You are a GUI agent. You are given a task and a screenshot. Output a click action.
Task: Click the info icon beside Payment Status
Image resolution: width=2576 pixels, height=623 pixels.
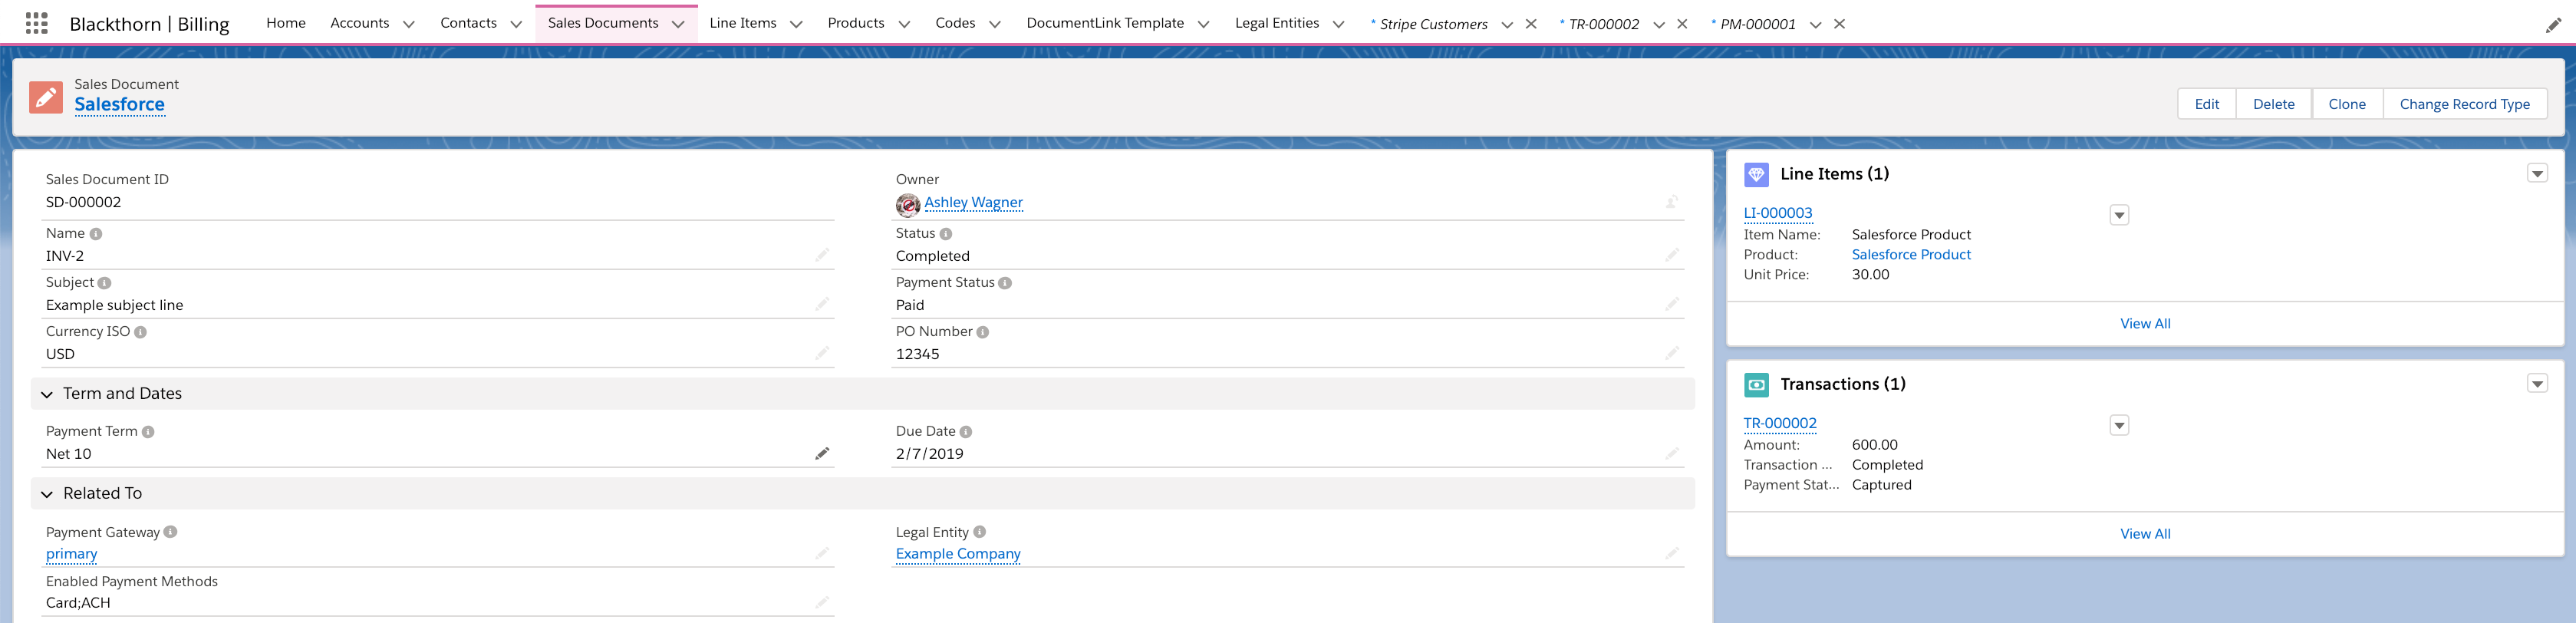[1005, 283]
